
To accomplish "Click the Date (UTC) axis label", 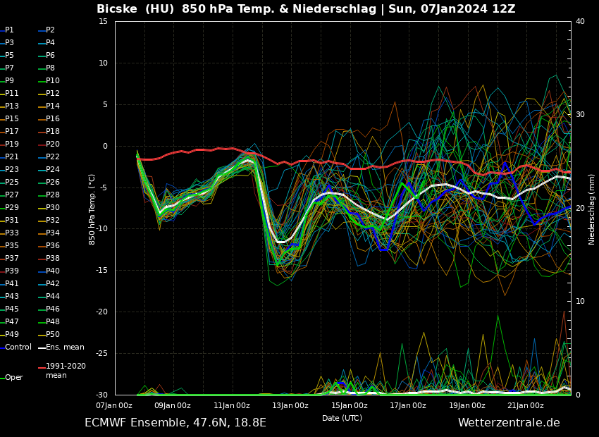I will click(342, 418).
